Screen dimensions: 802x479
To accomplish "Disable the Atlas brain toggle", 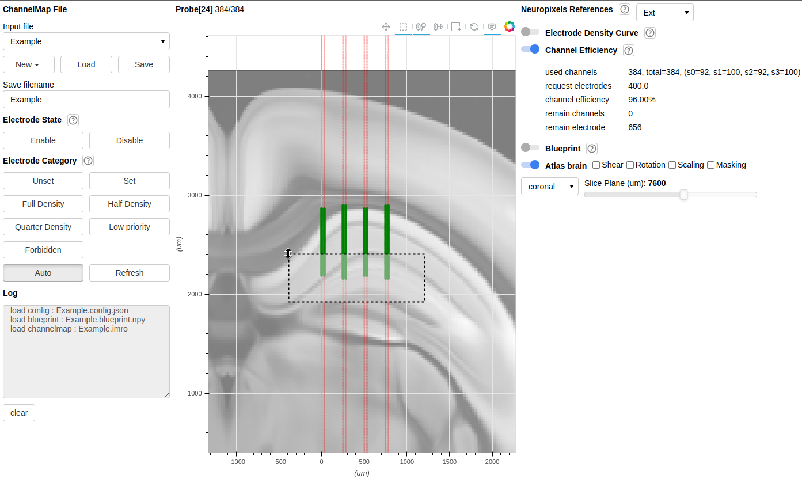I will click(530, 165).
